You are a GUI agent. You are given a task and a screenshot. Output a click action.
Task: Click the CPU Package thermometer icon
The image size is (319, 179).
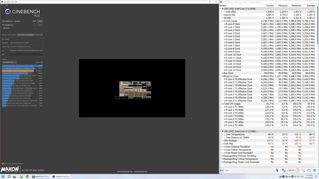click(222, 141)
